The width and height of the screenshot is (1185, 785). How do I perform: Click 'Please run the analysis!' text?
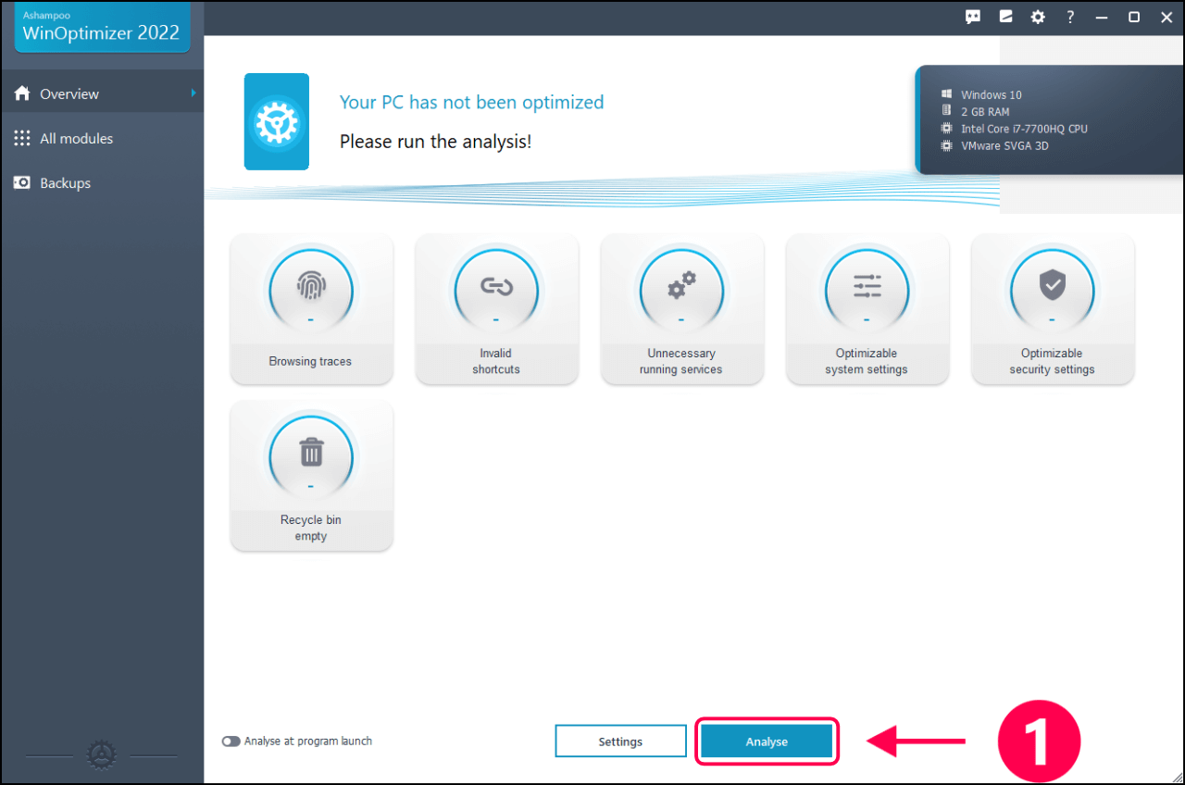[435, 142]
